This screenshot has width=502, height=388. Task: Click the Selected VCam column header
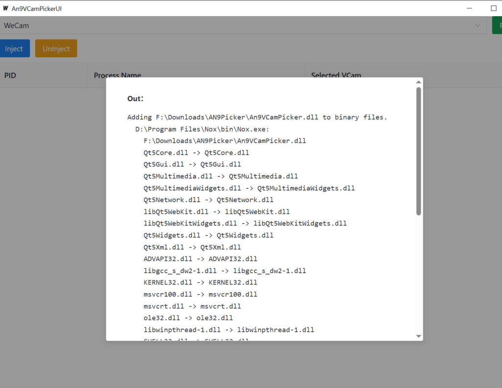336,75
